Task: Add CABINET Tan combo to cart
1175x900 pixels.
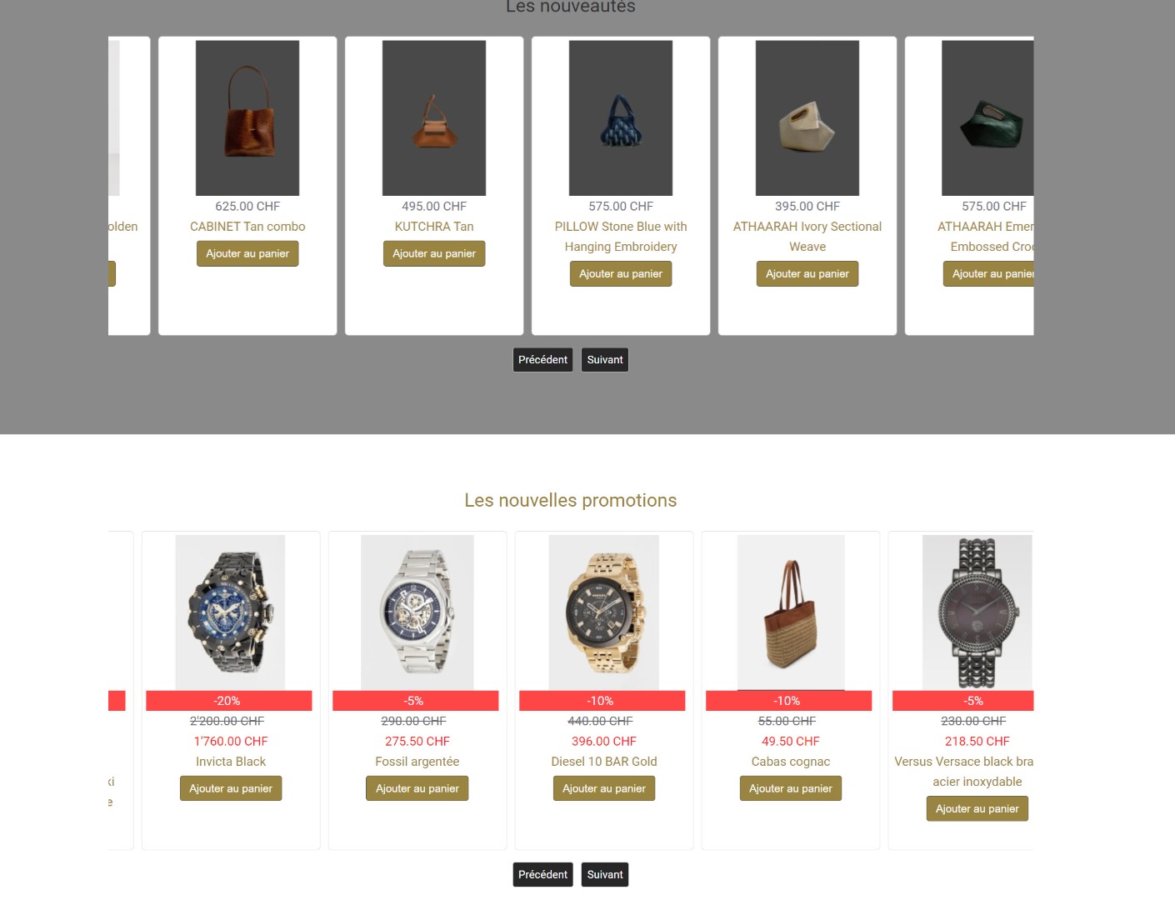Action: tap(247, 253)
